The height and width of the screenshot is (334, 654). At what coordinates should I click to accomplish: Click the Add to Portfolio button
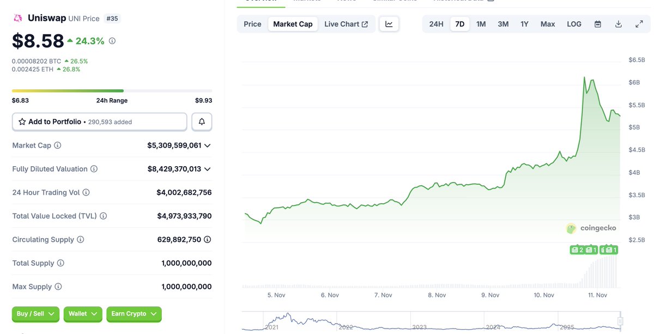[100, 122]
